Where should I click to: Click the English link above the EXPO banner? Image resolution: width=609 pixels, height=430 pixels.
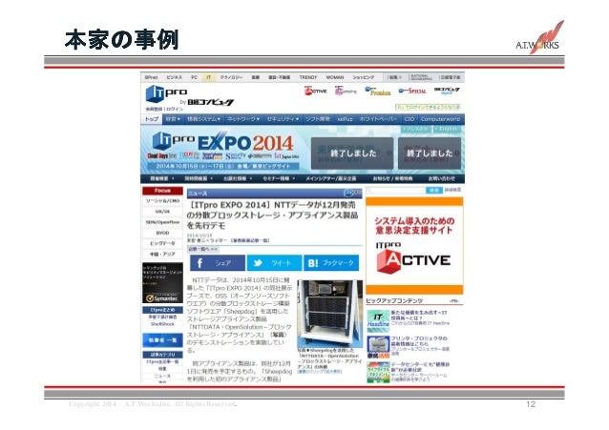click(449, 129)
